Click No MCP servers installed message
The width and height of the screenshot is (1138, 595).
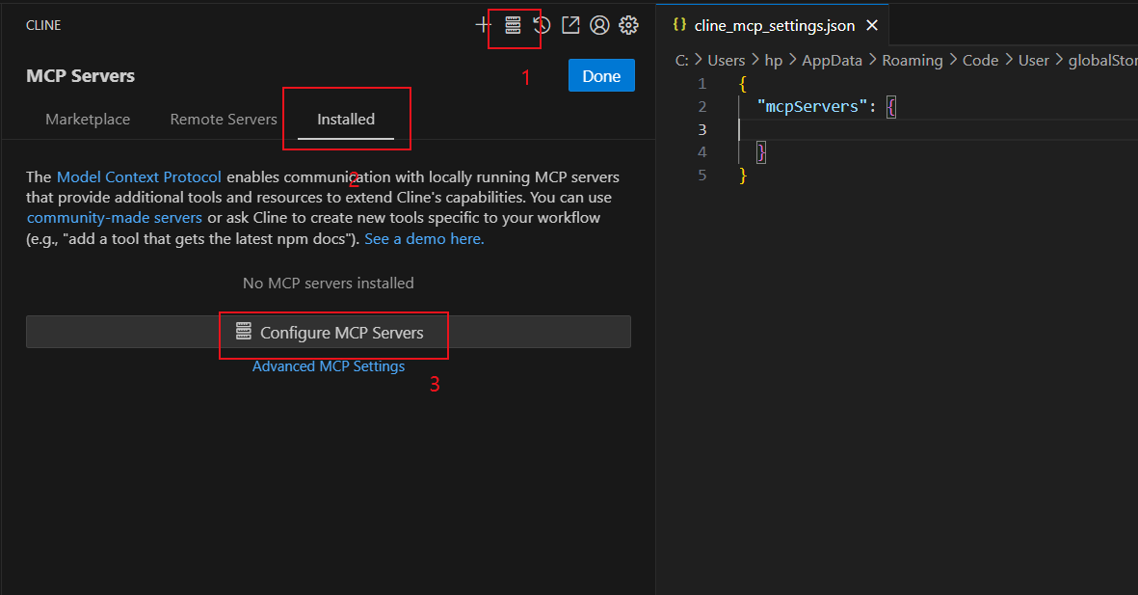tap(328, 284)
